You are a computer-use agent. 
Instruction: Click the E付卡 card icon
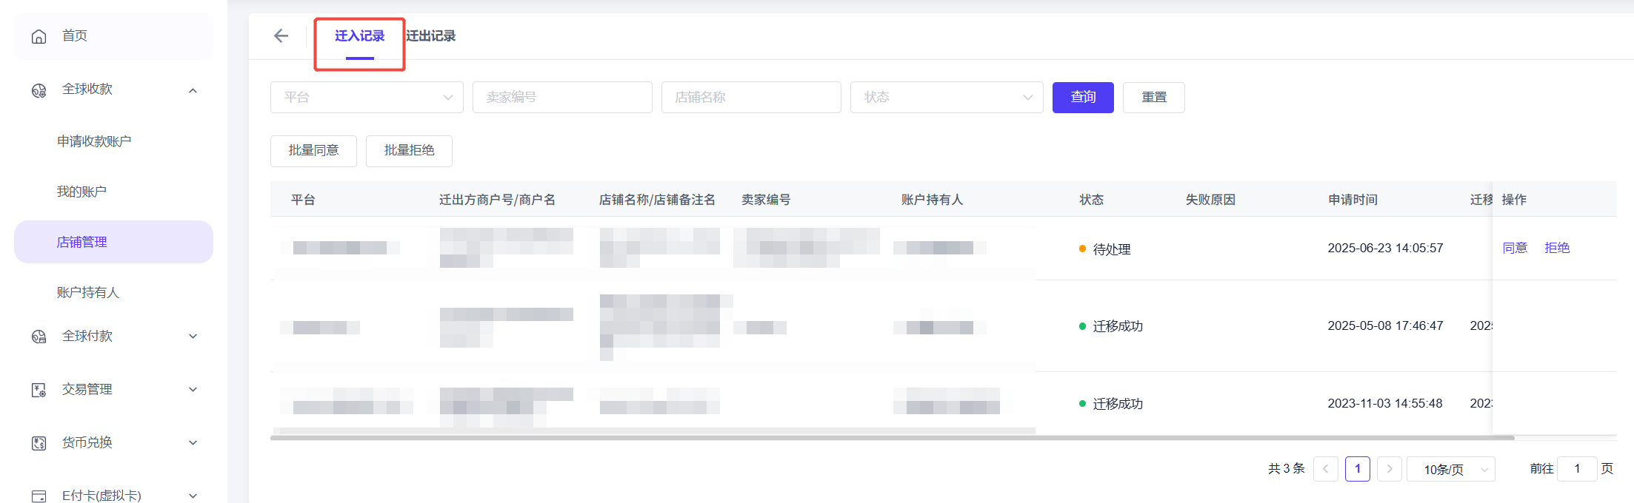(39, 496)
